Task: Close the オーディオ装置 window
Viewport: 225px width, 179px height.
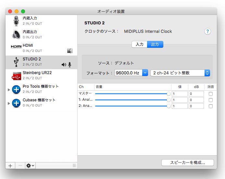Action: (10, 11)
